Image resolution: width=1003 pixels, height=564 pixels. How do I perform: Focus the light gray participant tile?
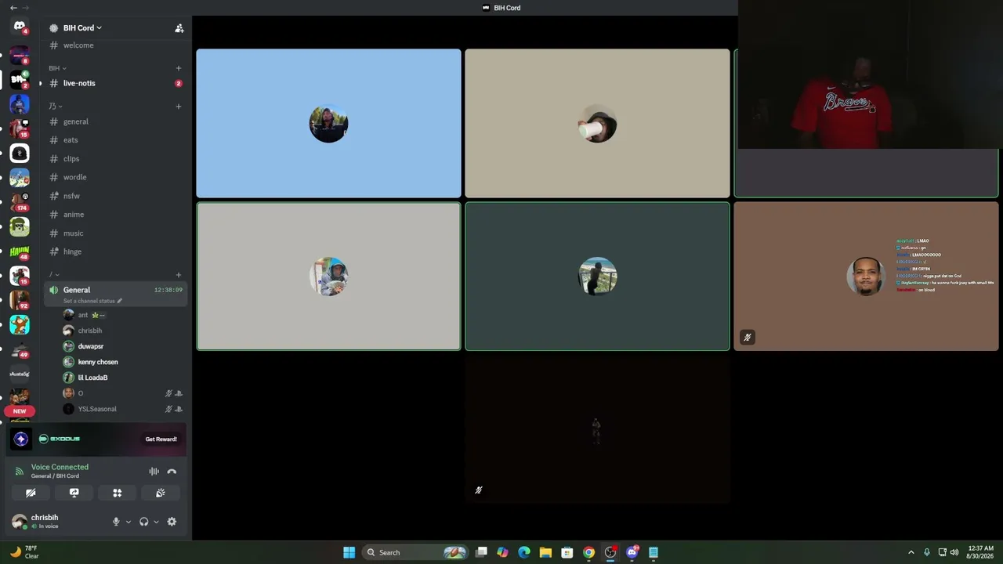coord(328,276)
